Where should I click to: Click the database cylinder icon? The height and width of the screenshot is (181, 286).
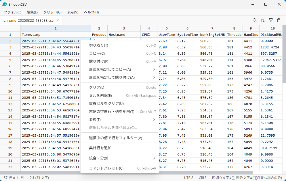pyautogui.click(x=279, y=20)
